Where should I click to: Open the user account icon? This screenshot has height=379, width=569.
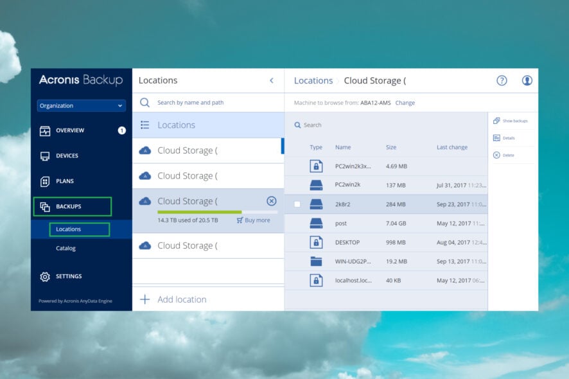pos(527,80)
